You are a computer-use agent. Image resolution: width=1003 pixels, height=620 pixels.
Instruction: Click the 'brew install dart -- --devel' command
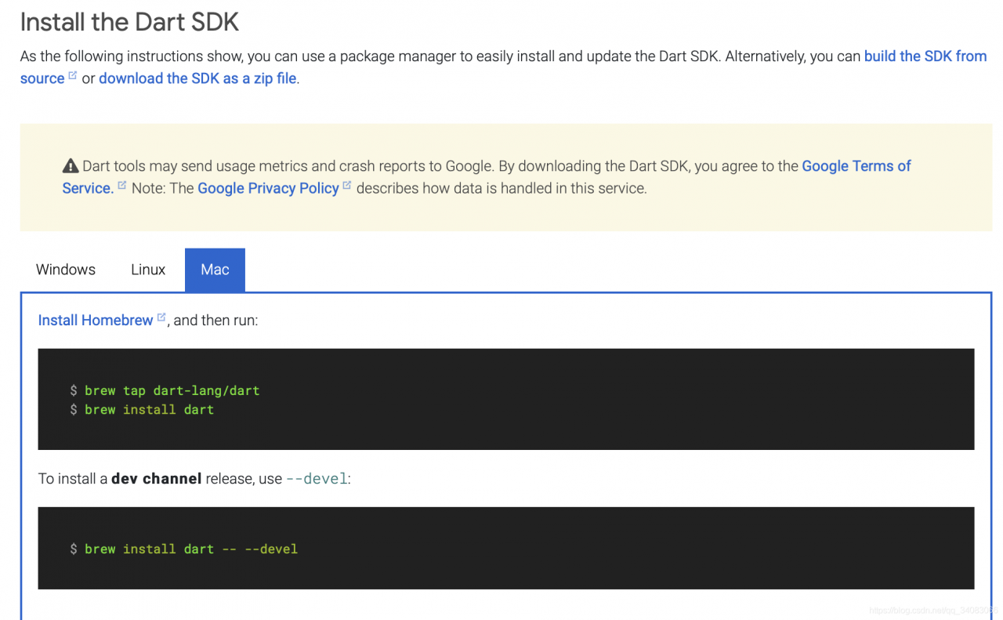[184, 549]
